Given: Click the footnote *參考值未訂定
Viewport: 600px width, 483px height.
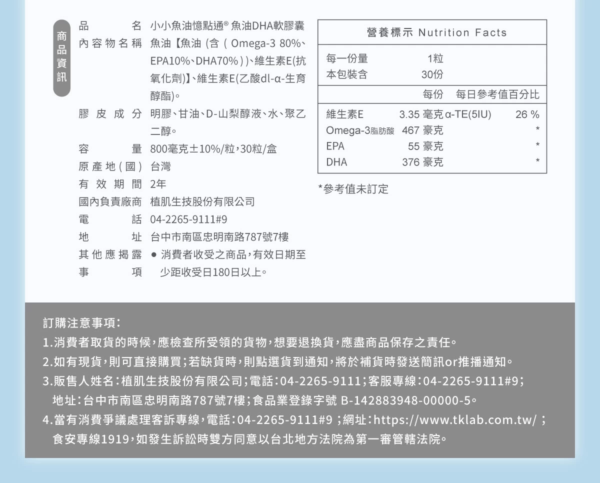Looking at the screenshot, I should point(353,189).
